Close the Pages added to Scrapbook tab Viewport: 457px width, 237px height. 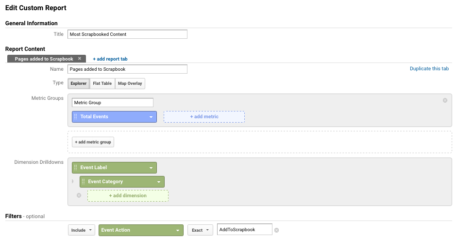click(x=80, y=59)
